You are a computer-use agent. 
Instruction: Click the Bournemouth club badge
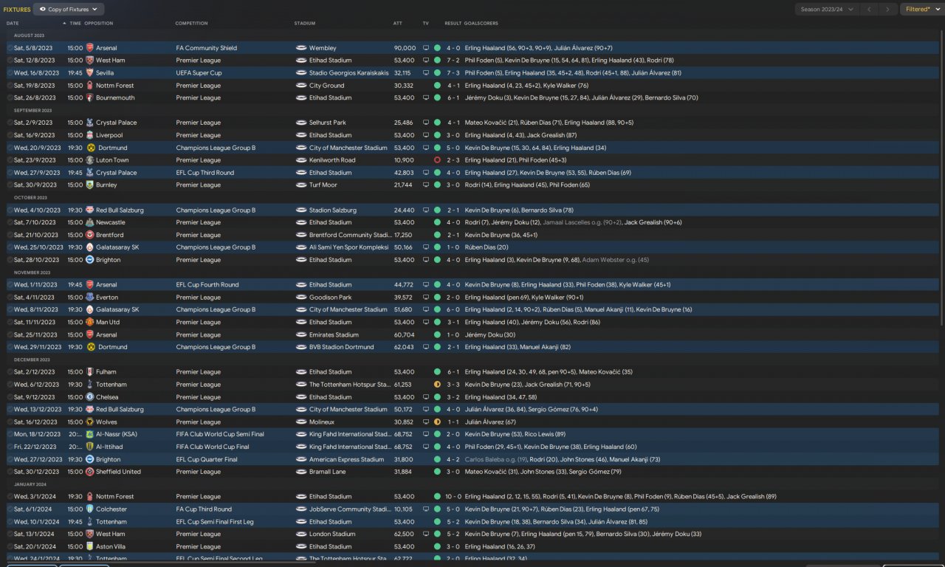click(89, 97)
